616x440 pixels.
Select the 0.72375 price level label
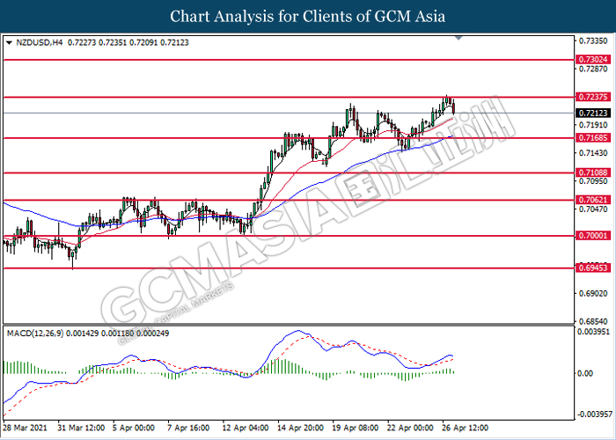click(593, 97)
